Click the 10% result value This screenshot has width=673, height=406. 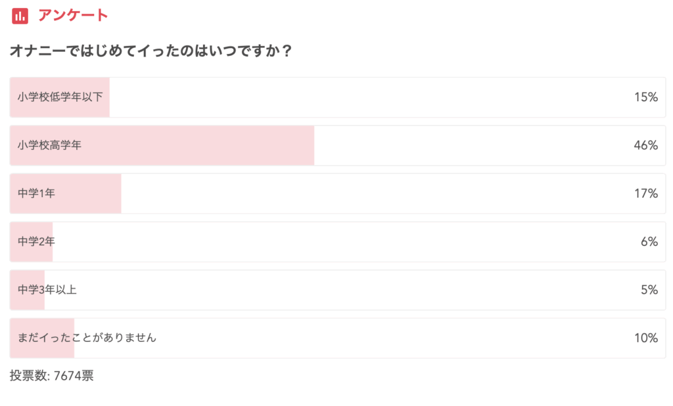[x=645, y=338]
